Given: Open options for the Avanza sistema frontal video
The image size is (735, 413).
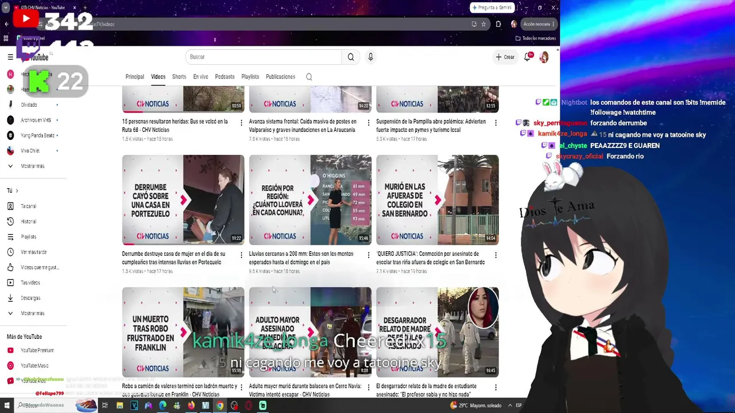Looking at the screenshot, I should [x=369, y=123].
